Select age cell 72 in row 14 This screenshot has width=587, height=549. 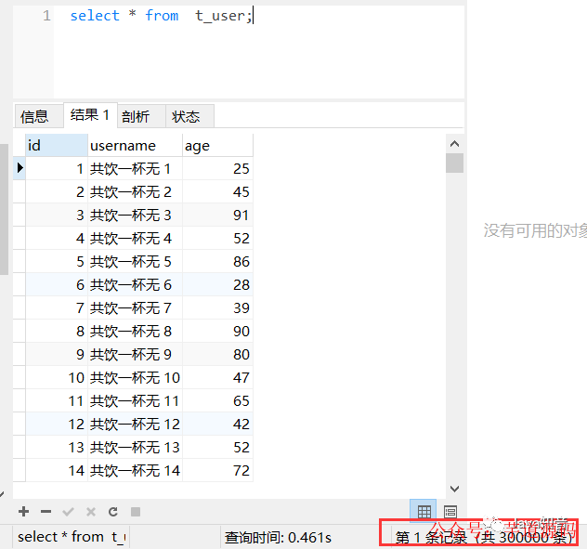(x=217, y=470)
